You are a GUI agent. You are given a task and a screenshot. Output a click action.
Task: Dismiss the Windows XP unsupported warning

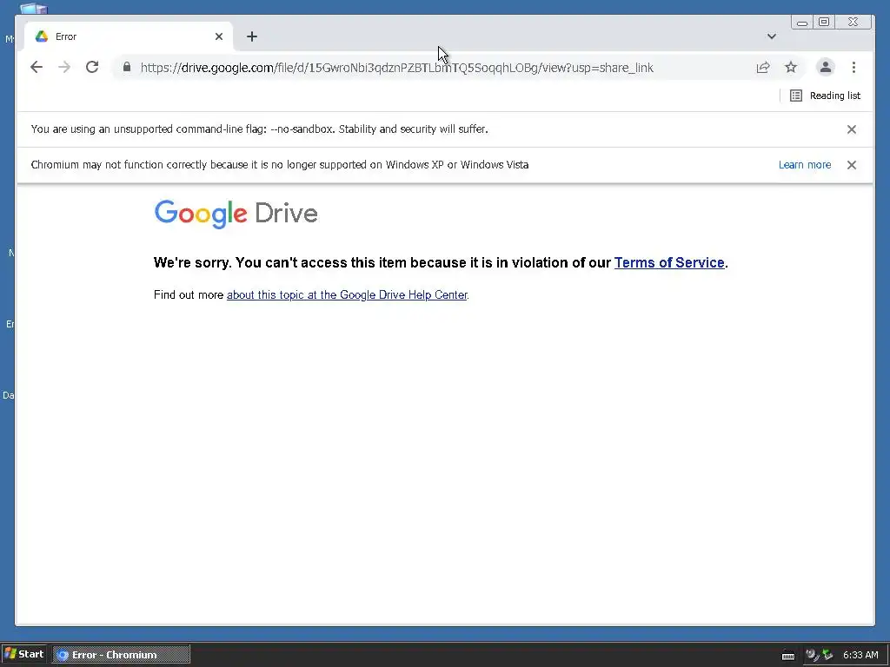[852, 165]
